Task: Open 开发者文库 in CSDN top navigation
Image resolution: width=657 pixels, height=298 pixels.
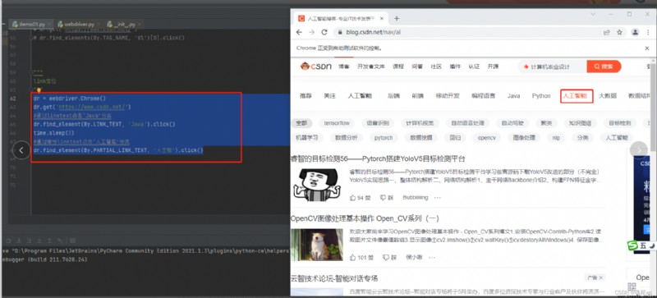Action: coord(371,66)
